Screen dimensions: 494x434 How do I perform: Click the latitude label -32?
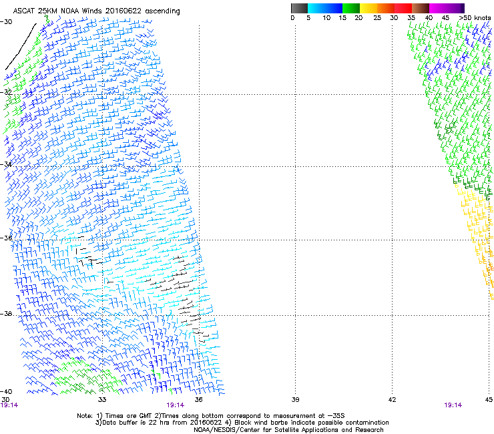point(6,92)
